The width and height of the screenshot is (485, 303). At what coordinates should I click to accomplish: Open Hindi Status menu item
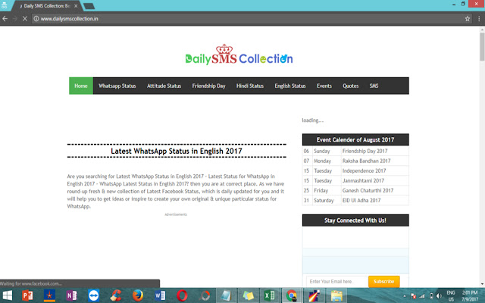250,86
